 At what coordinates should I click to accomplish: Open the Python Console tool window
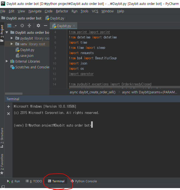tap(84, 181)
